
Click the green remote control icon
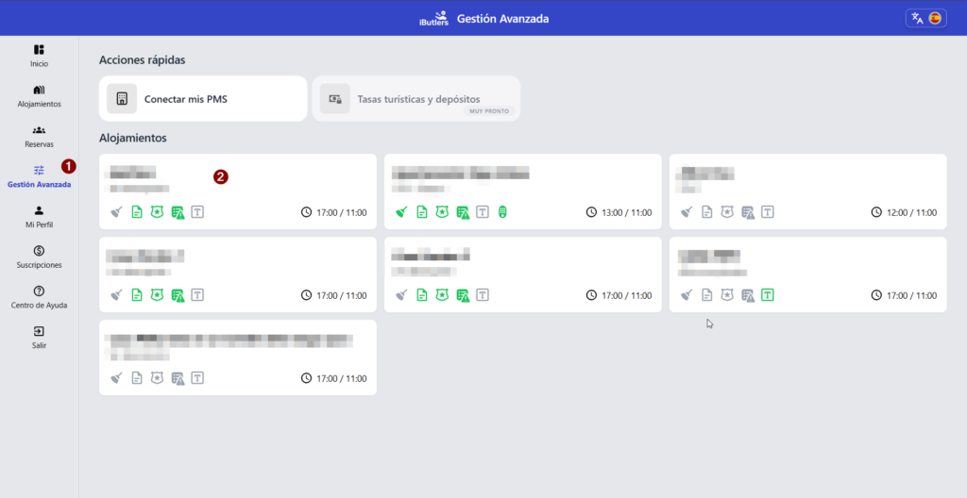pyautogui.click(x=503, y=212)
